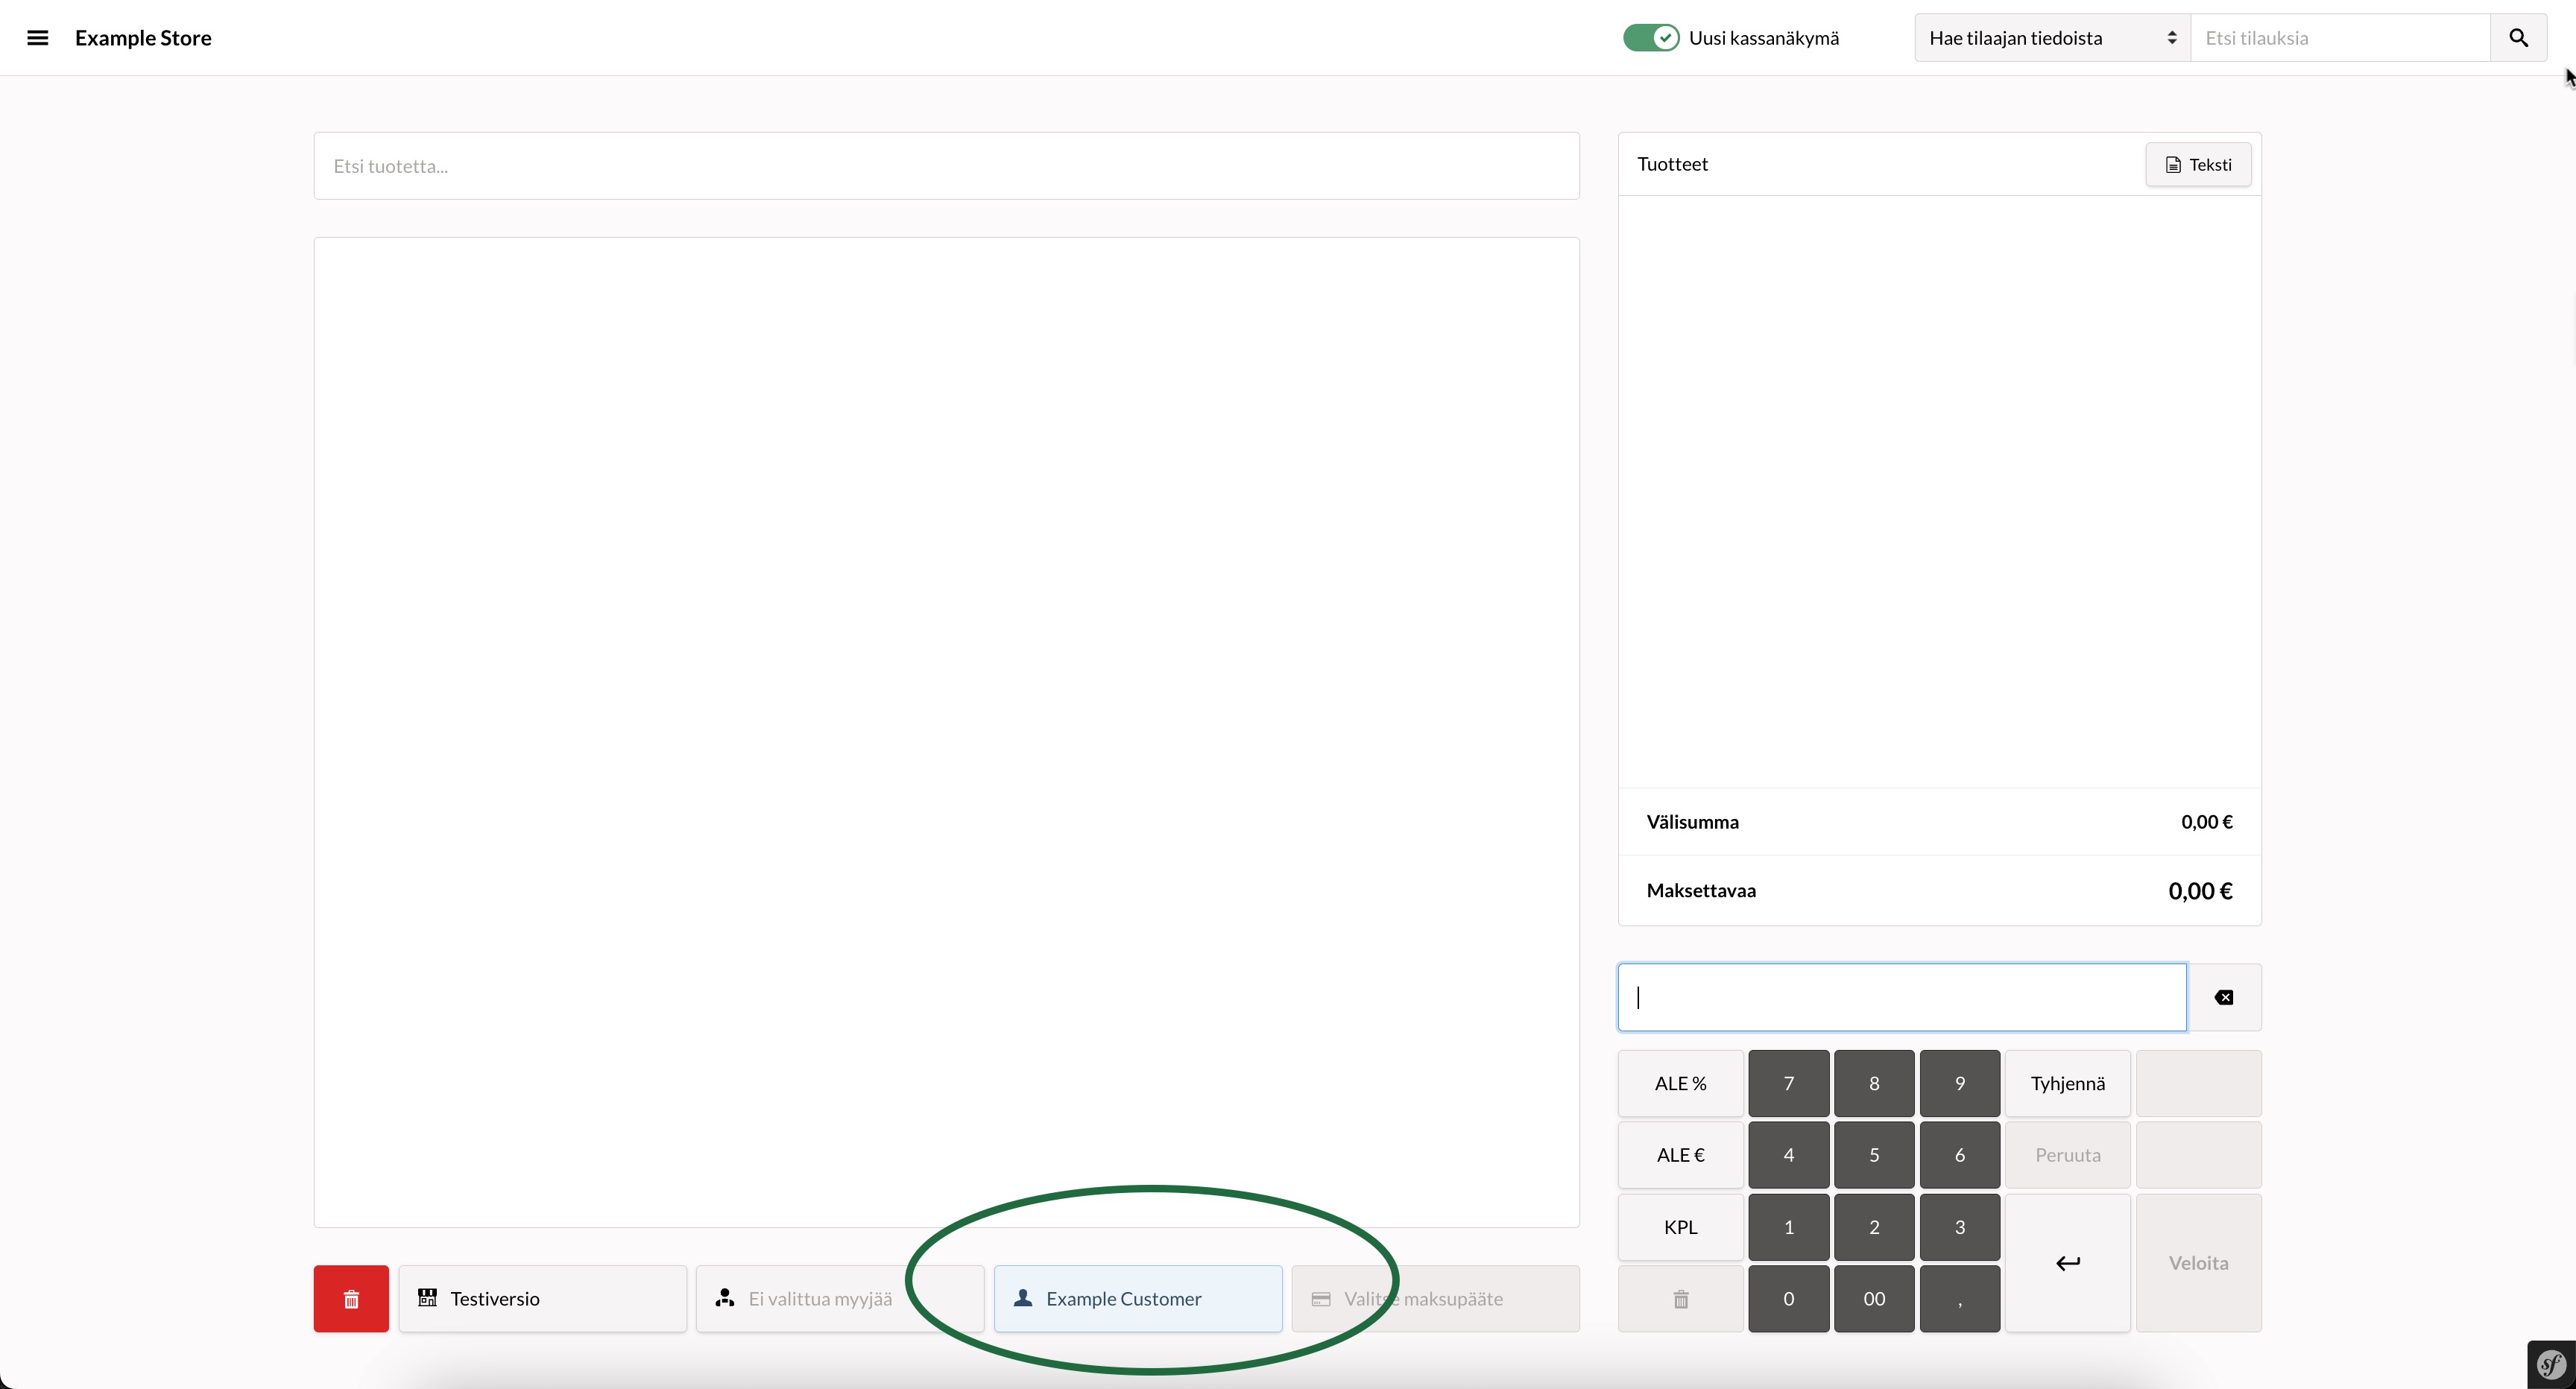Viewport: 2576px width, 1389px height.
Task: Tap keypad digit 4
Action: (x=1789, y=1155)
